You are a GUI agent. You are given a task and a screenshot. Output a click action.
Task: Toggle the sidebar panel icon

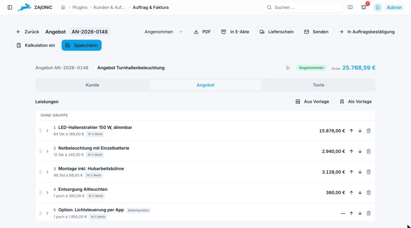[10, 8]
